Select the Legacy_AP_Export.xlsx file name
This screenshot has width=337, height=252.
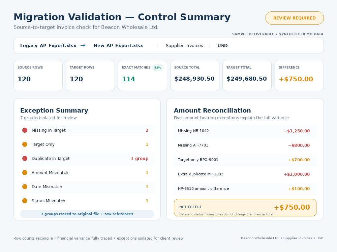coord(48,46)
